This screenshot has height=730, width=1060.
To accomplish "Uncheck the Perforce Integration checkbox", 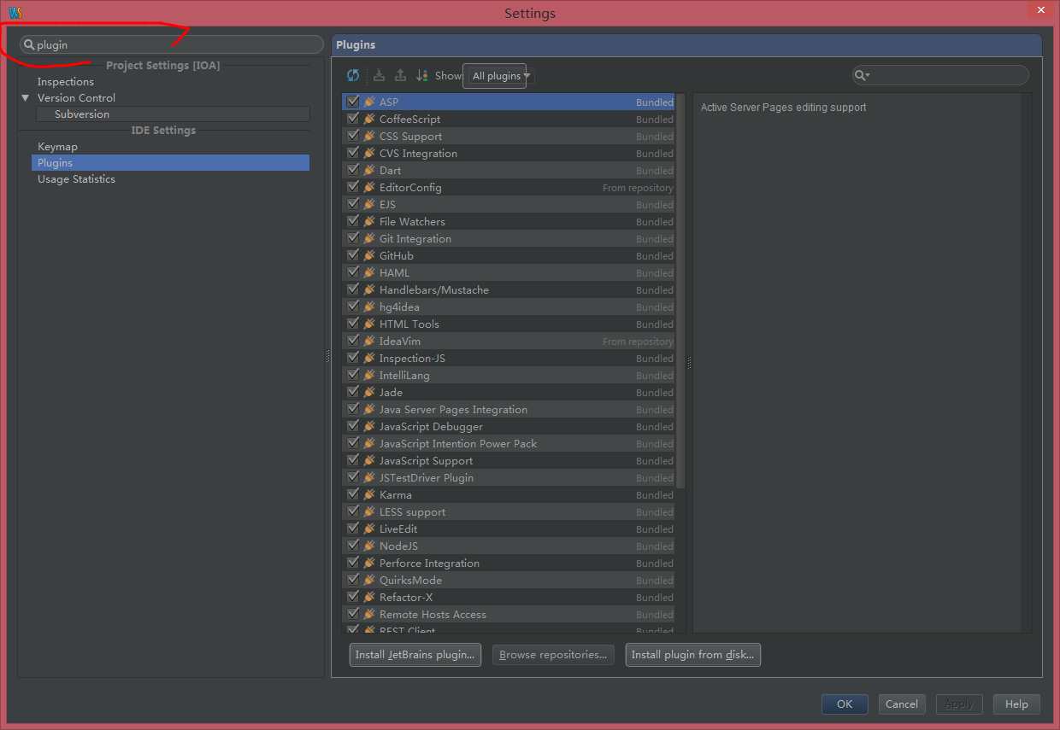I will click(x=353, y=563).
